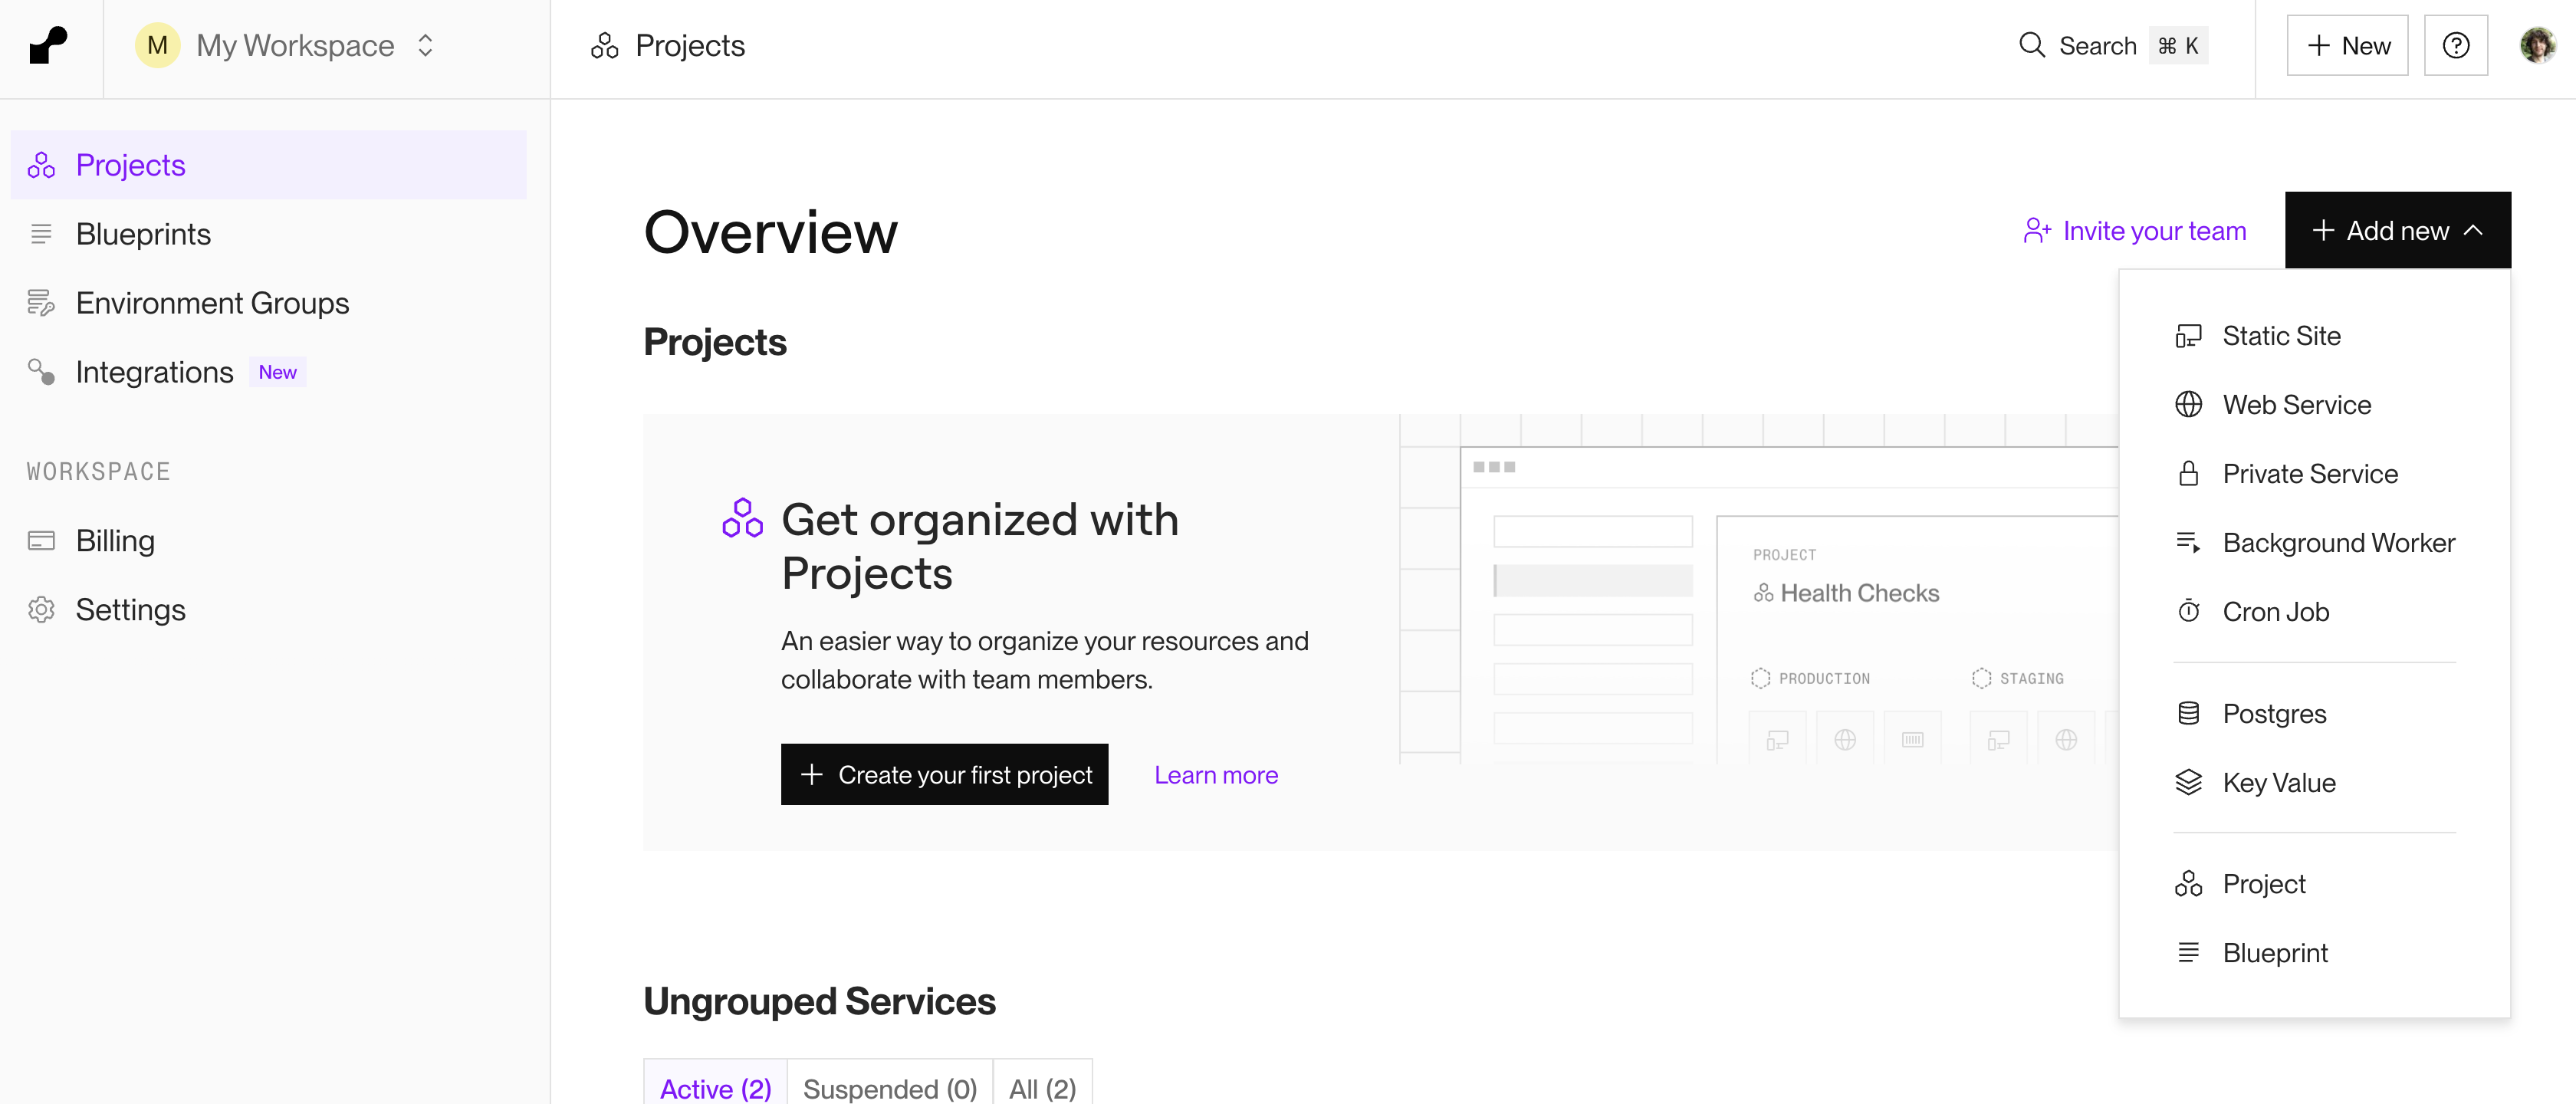Switch to the All (2) tab
This screenshot has height=1104, width=2576.
pyautogui.click(x=1042, y=1087)
